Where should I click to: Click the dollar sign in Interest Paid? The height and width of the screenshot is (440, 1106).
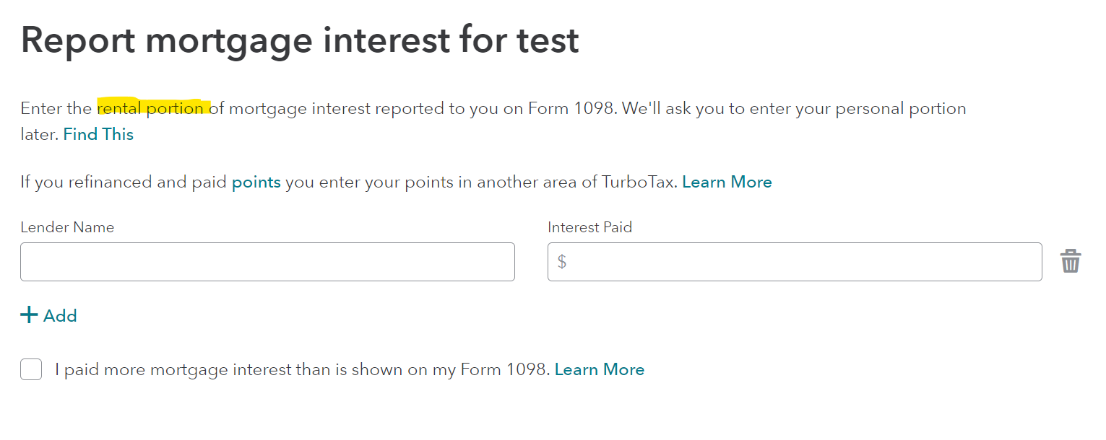[562, 262]
